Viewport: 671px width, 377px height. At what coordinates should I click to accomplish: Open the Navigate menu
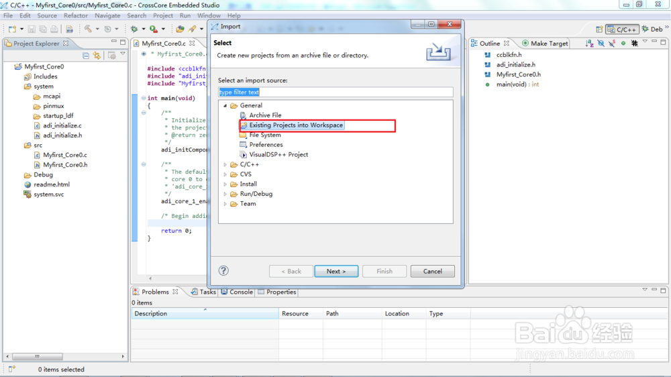tap(107, 15)
